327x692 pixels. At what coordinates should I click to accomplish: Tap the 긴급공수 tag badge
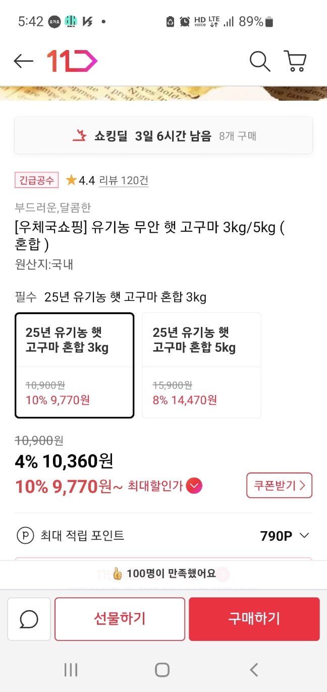(37, 180)
